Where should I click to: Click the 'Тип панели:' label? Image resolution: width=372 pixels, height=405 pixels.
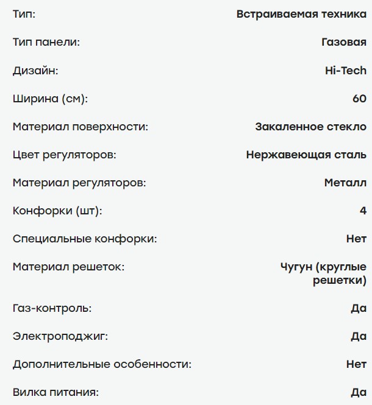[46, 43]
